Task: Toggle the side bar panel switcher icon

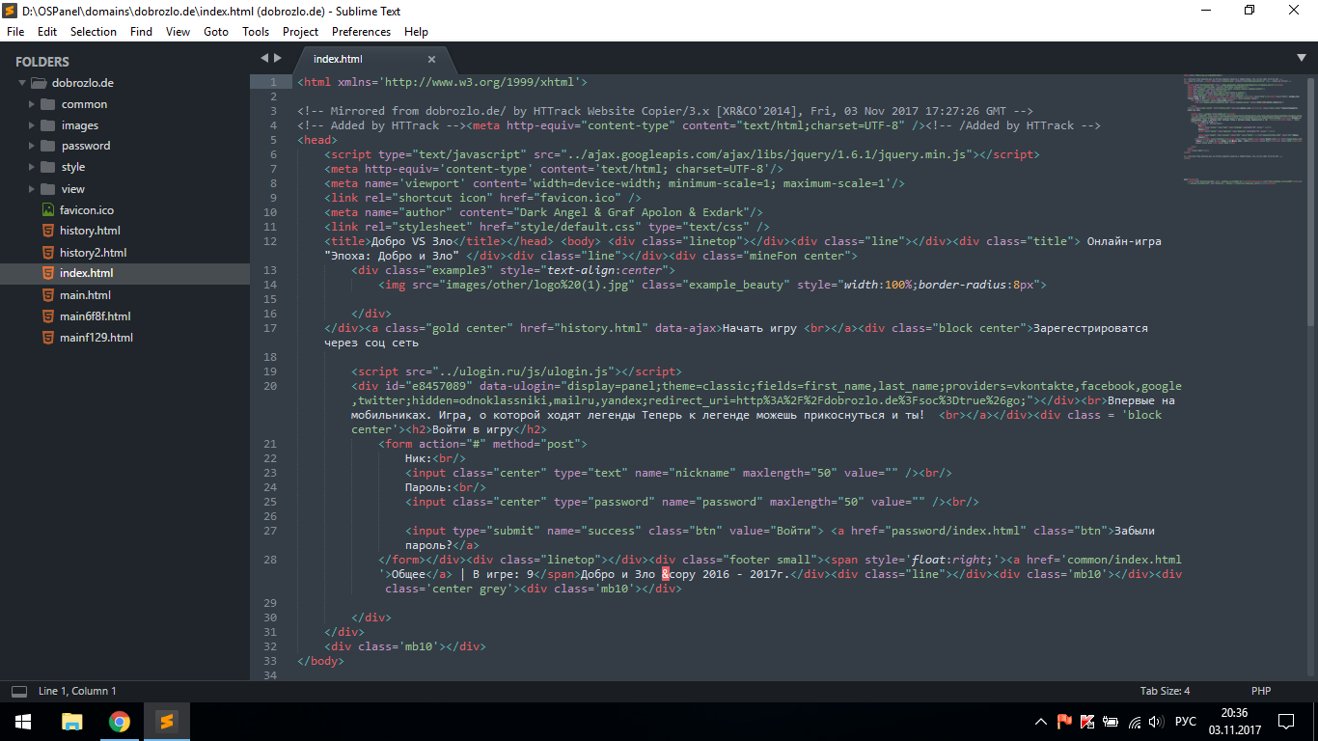Action: coord(19,691)
